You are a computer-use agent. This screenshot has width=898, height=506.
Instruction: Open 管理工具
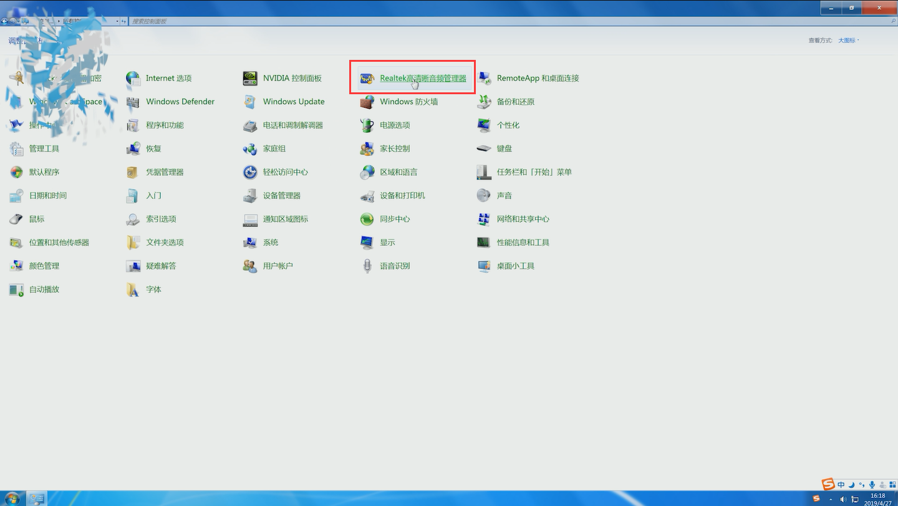(35, 149)
